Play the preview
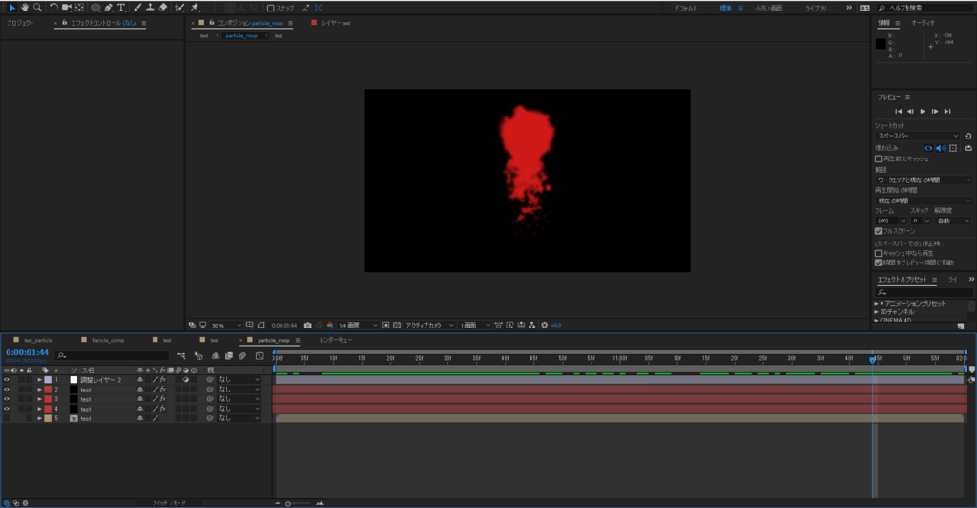 tap(923, 112)
